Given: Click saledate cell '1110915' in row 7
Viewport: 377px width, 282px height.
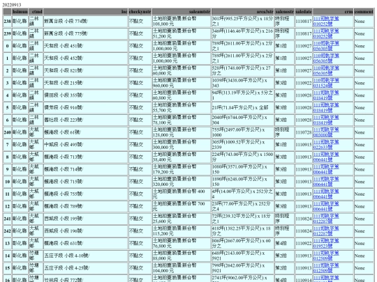Looking at the screenshot, I should (304, 145).
